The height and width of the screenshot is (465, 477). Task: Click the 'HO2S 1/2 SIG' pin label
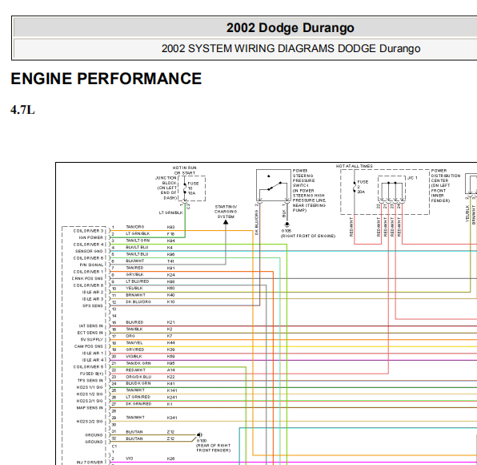point(90,394)
